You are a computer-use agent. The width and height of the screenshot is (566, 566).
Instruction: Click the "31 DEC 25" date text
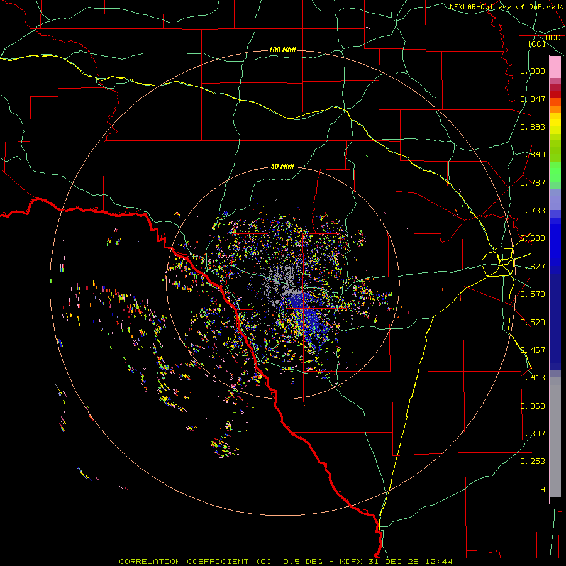point(394,562)
